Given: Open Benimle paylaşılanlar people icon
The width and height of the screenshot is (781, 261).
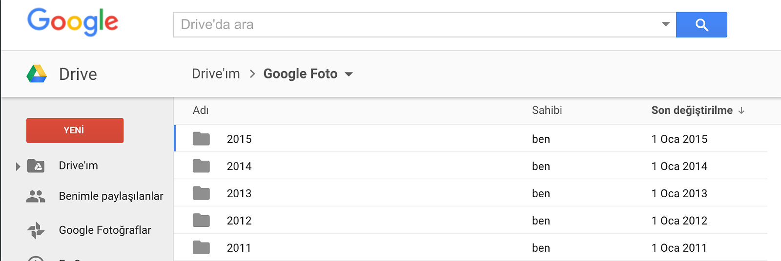Looking at the screenshot, I should [x=36, y=196].
